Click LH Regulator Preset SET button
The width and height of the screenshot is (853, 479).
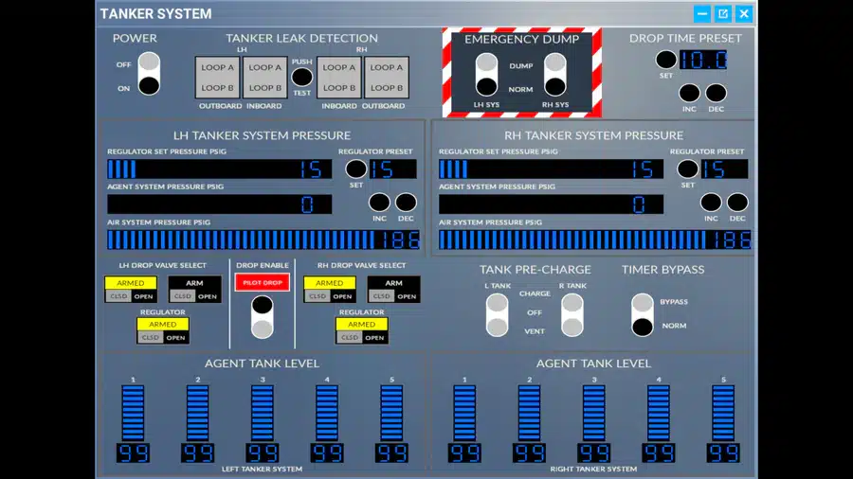pos(355,169)
